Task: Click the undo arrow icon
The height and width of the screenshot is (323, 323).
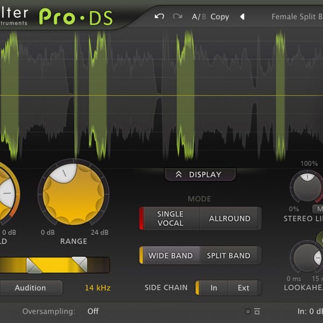Action: point(159,16)
